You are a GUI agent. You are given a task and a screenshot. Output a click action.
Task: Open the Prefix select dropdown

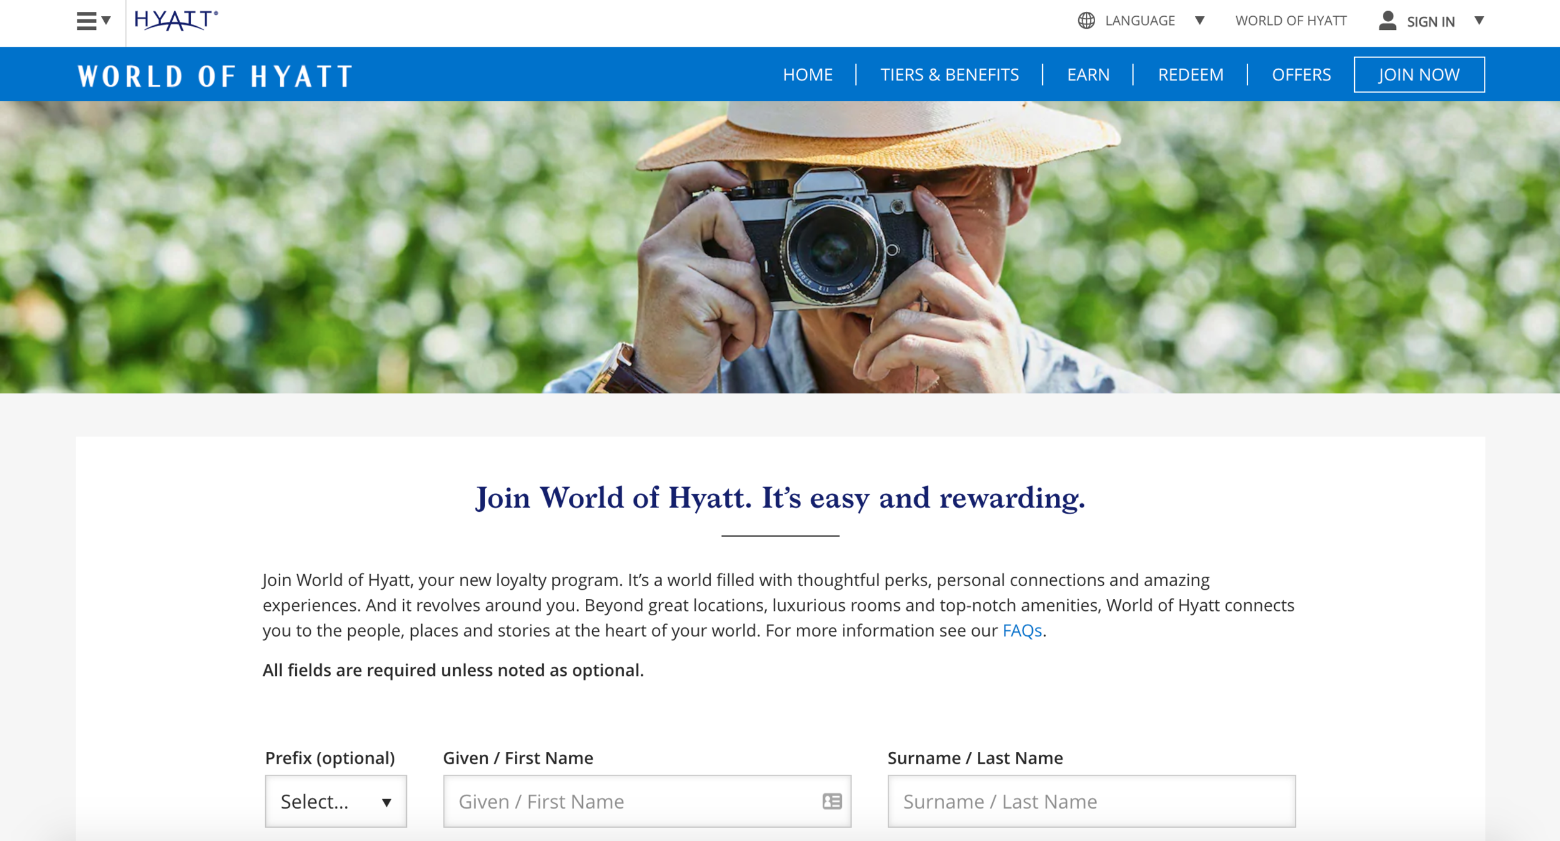click(336, 801)
